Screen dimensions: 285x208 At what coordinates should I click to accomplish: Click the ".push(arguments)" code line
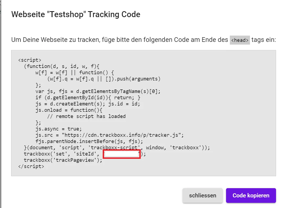104,79
